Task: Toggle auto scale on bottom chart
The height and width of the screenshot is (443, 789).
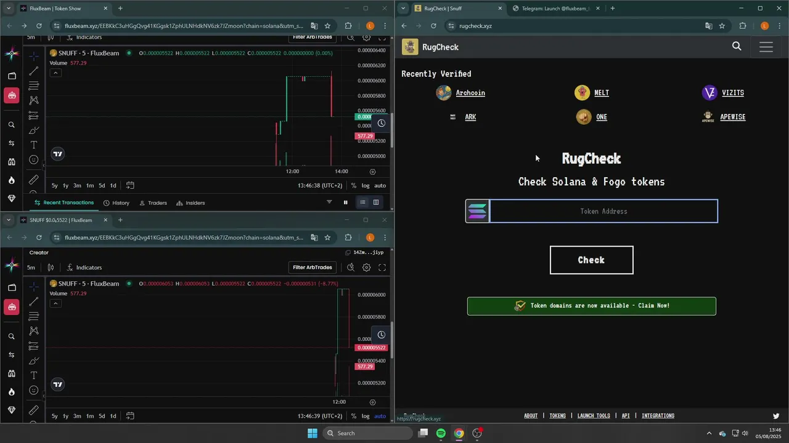Action: pyautogui.click(x=380, y=416)
